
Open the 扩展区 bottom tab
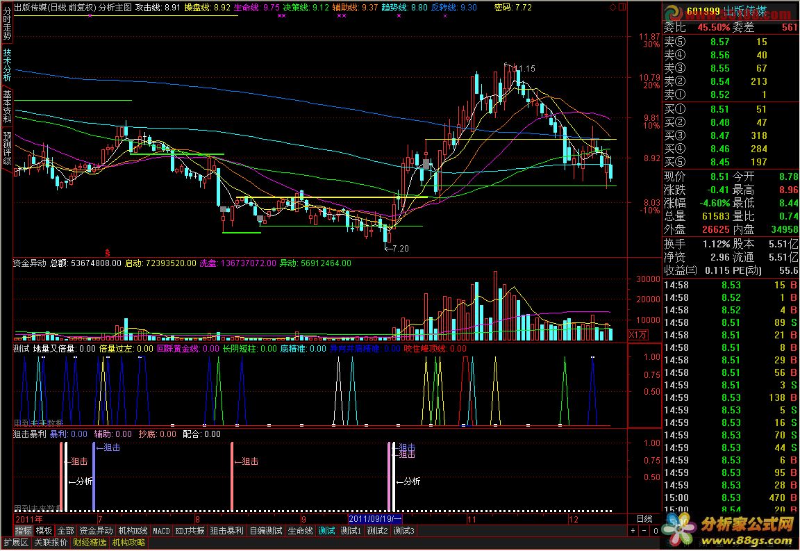16,543
